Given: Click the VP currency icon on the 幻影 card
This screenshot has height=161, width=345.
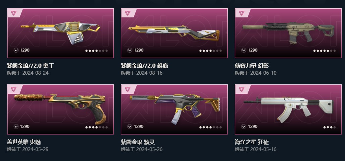Looking at the screenshot, I should [x=244, y=50].
